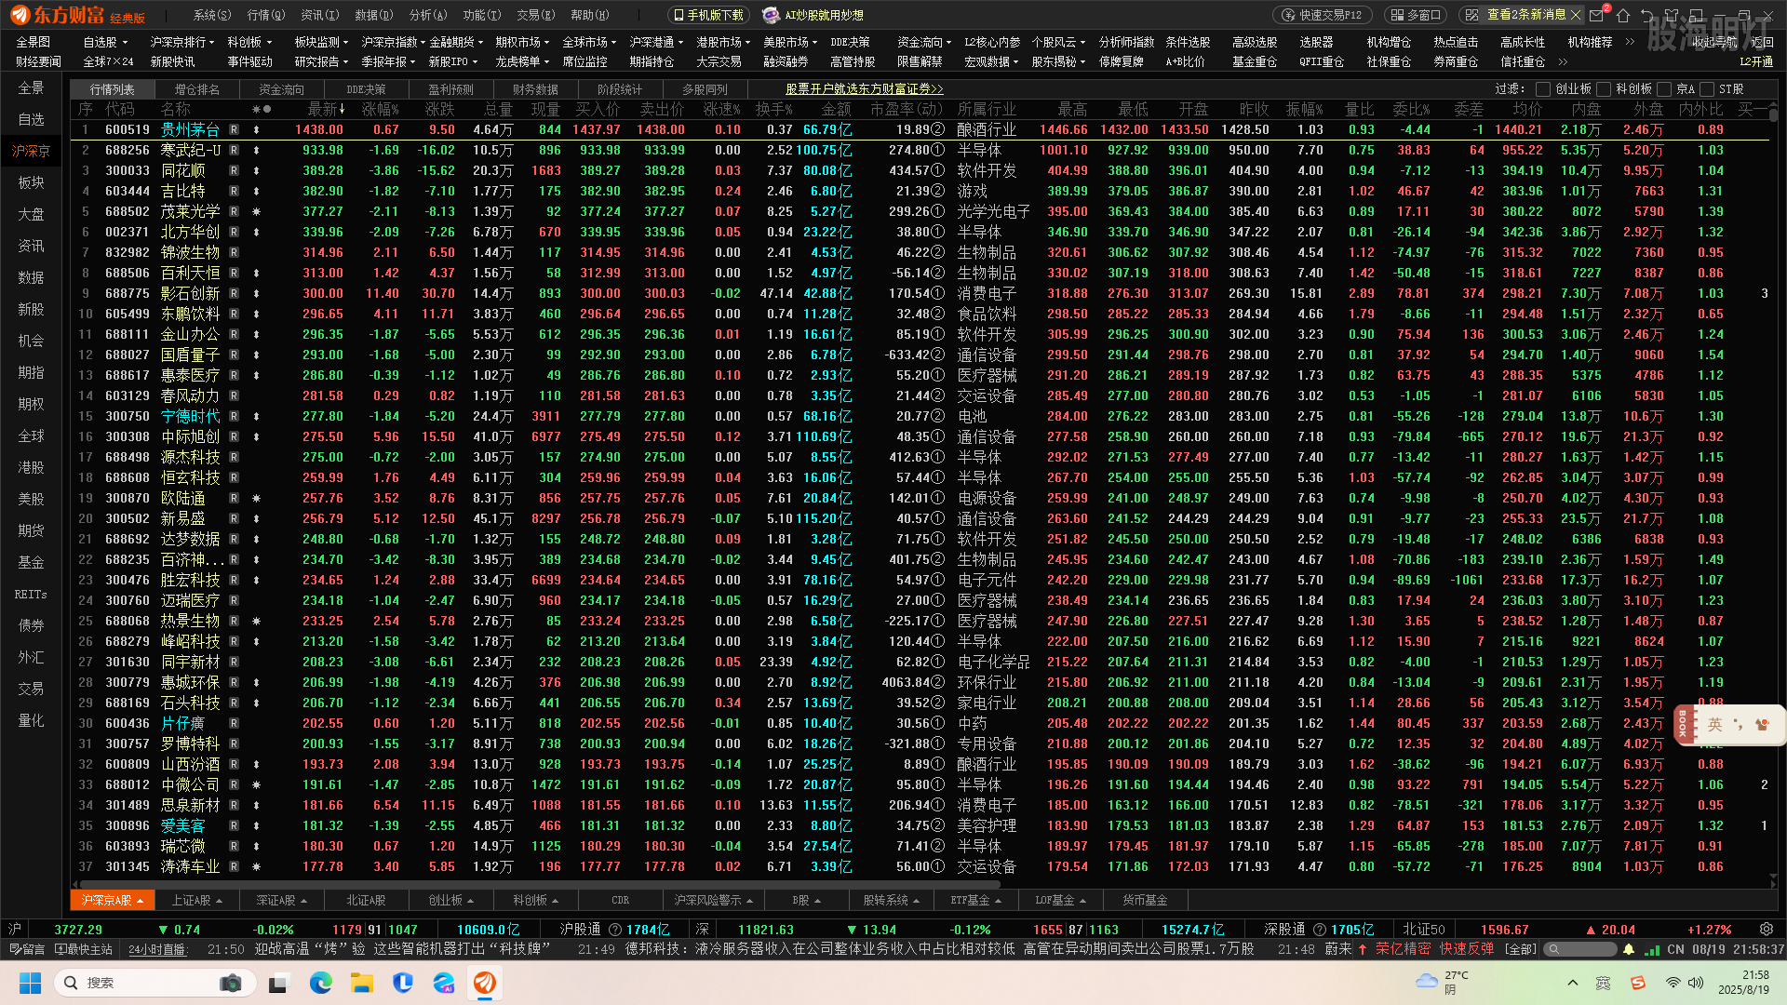1787x1005 pixels.
Task: Click the Windows taskbar 搜索 box
Action: click(x=156, y=983)
